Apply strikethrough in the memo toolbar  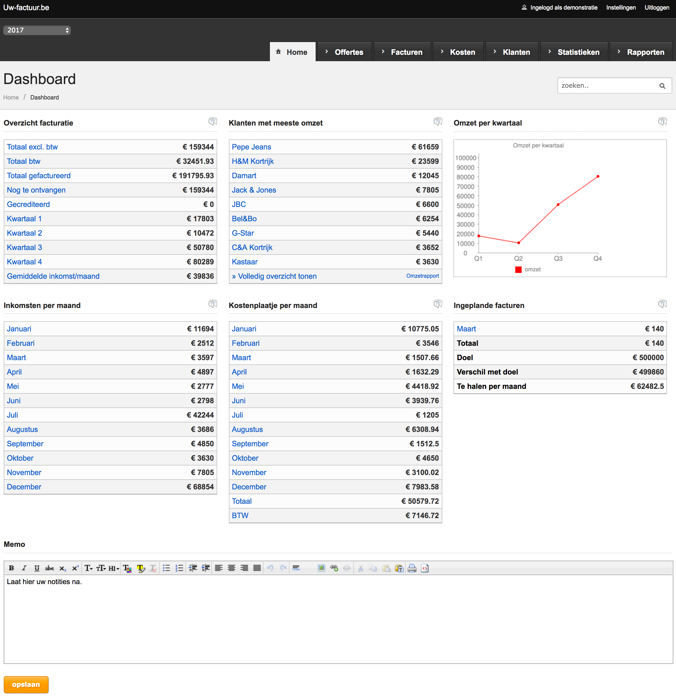pos(50,568)
